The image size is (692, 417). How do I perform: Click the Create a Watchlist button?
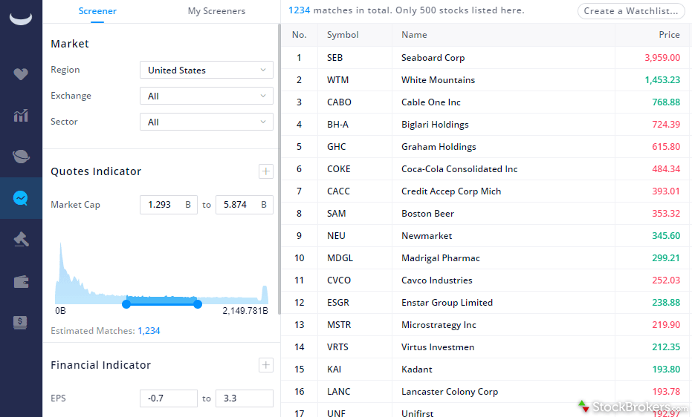[x=631, y=11]
